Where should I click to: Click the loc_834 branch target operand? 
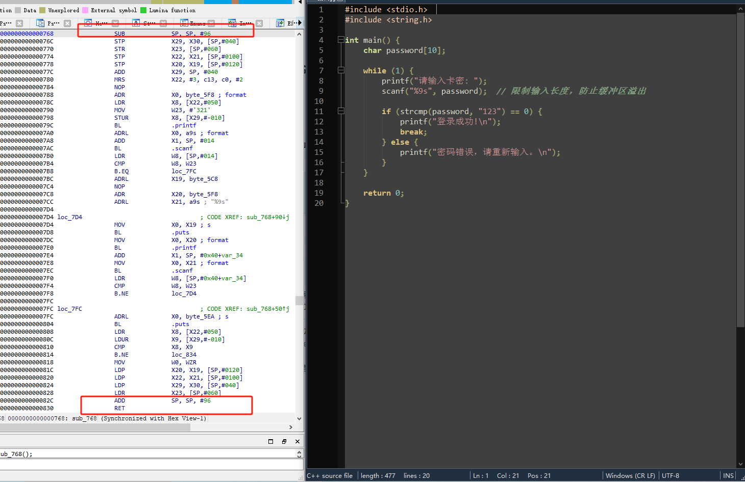(184, 355)
